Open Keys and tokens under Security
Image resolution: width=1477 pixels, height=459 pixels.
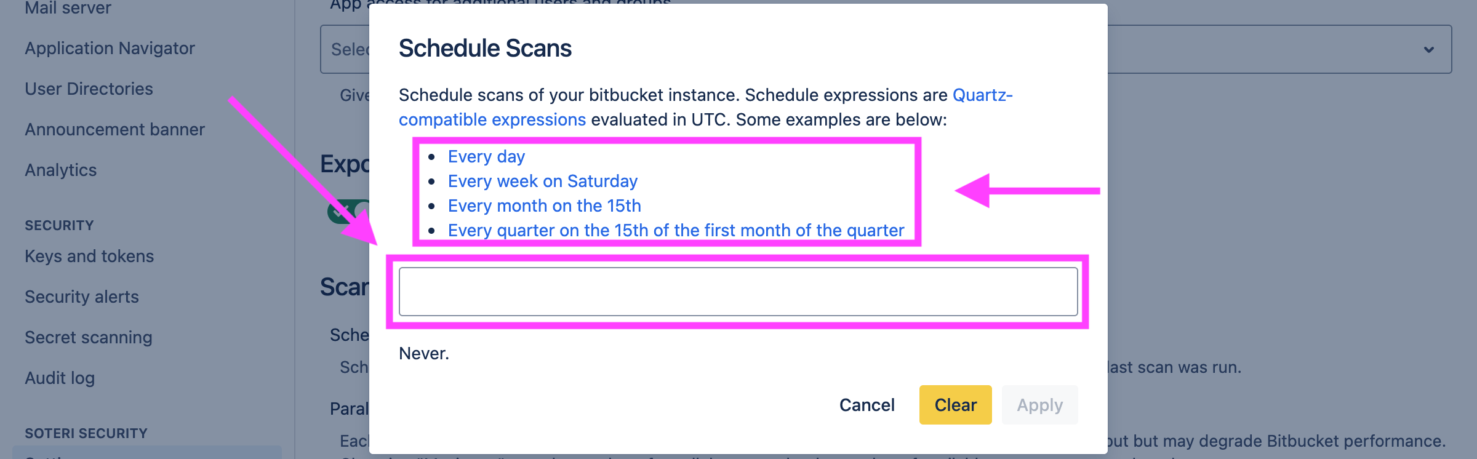coord(89,256)
